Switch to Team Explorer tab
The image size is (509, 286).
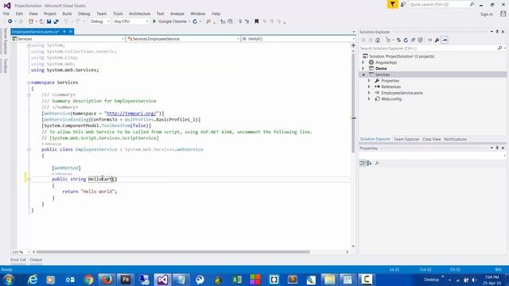(x=406, y=139)
